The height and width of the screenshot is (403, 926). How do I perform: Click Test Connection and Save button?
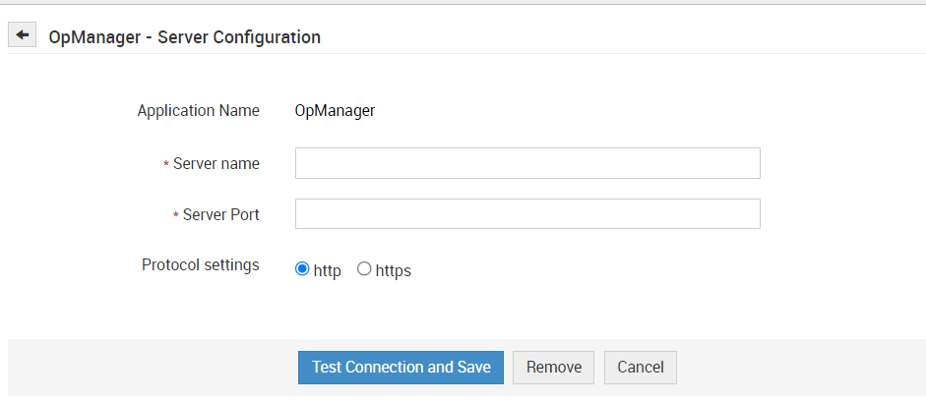tap(401, 368)
